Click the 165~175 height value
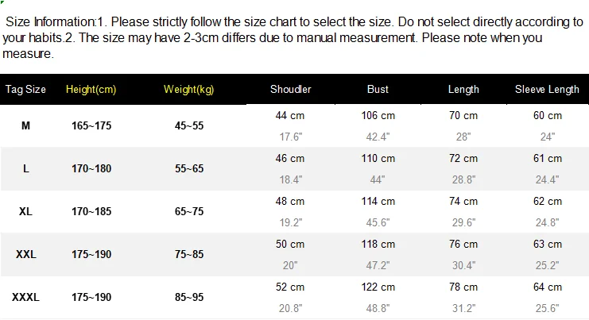589x320 pixels. click(x=91, y=125)
